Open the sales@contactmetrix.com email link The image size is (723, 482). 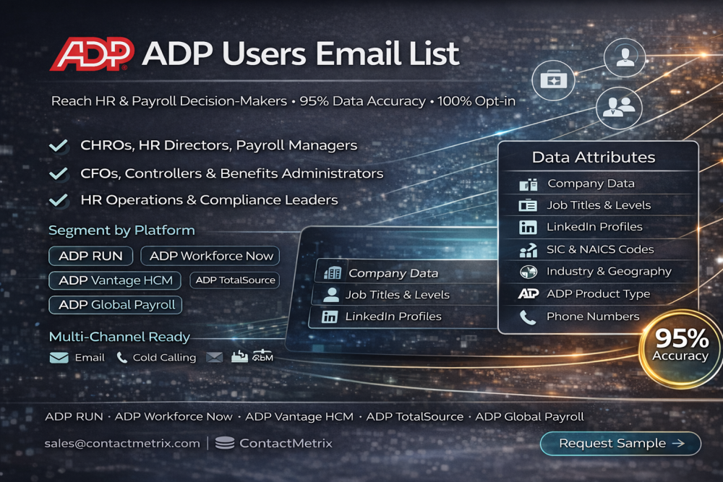coord(122,443)
